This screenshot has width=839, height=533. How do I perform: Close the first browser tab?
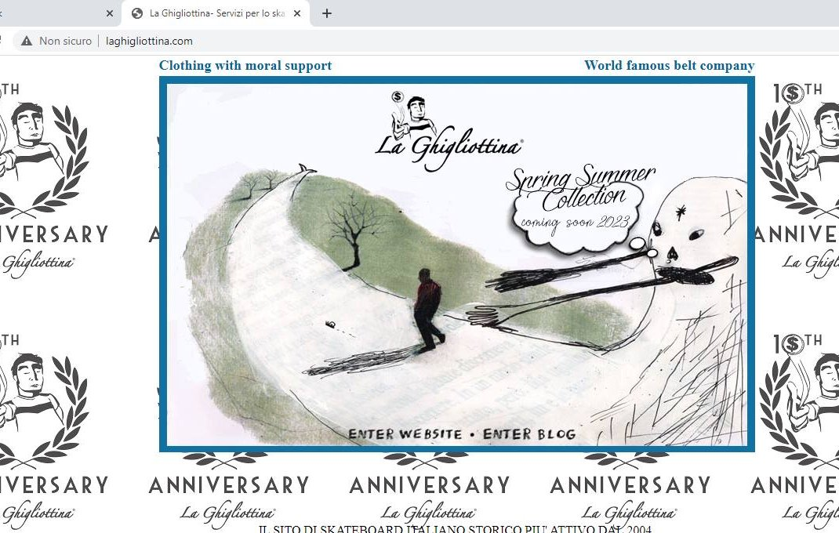(x=110, y=13)
